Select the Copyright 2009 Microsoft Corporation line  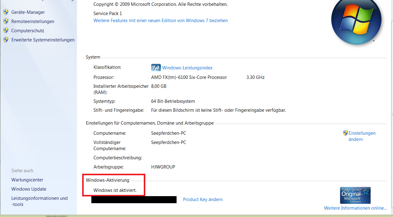point(160,4)
